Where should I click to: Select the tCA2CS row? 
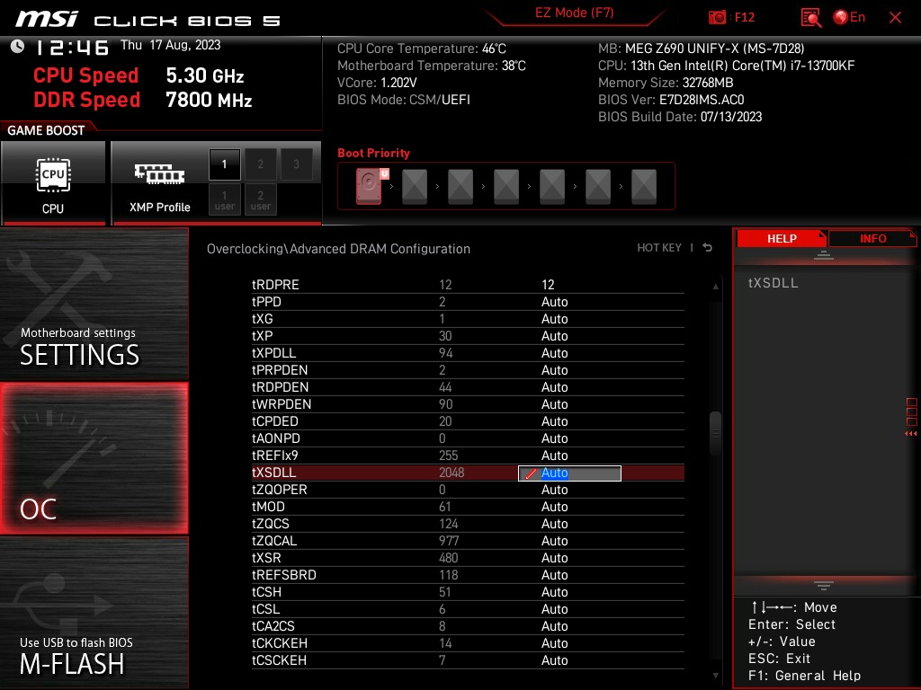[468, 625]
